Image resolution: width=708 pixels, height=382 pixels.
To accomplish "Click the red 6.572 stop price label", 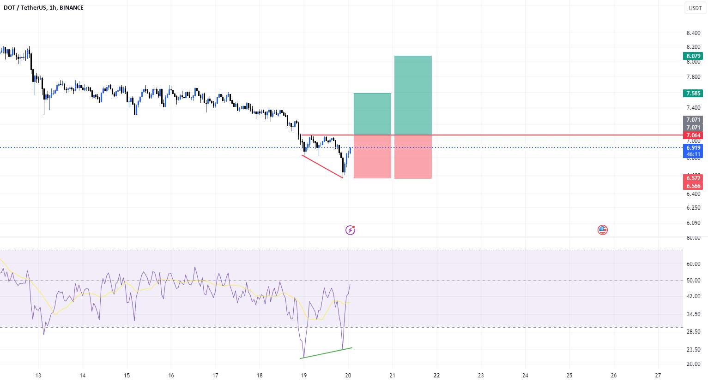I will 693,178.
